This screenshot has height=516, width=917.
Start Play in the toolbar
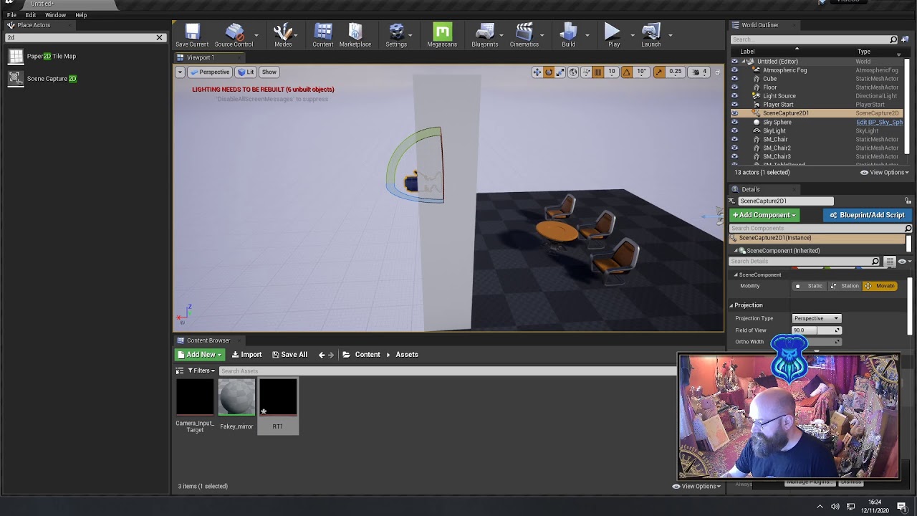coord(613,35)
